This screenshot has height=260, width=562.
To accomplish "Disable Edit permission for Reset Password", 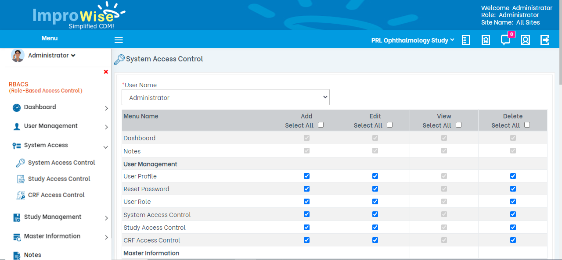I will click(x=375, y=189).
